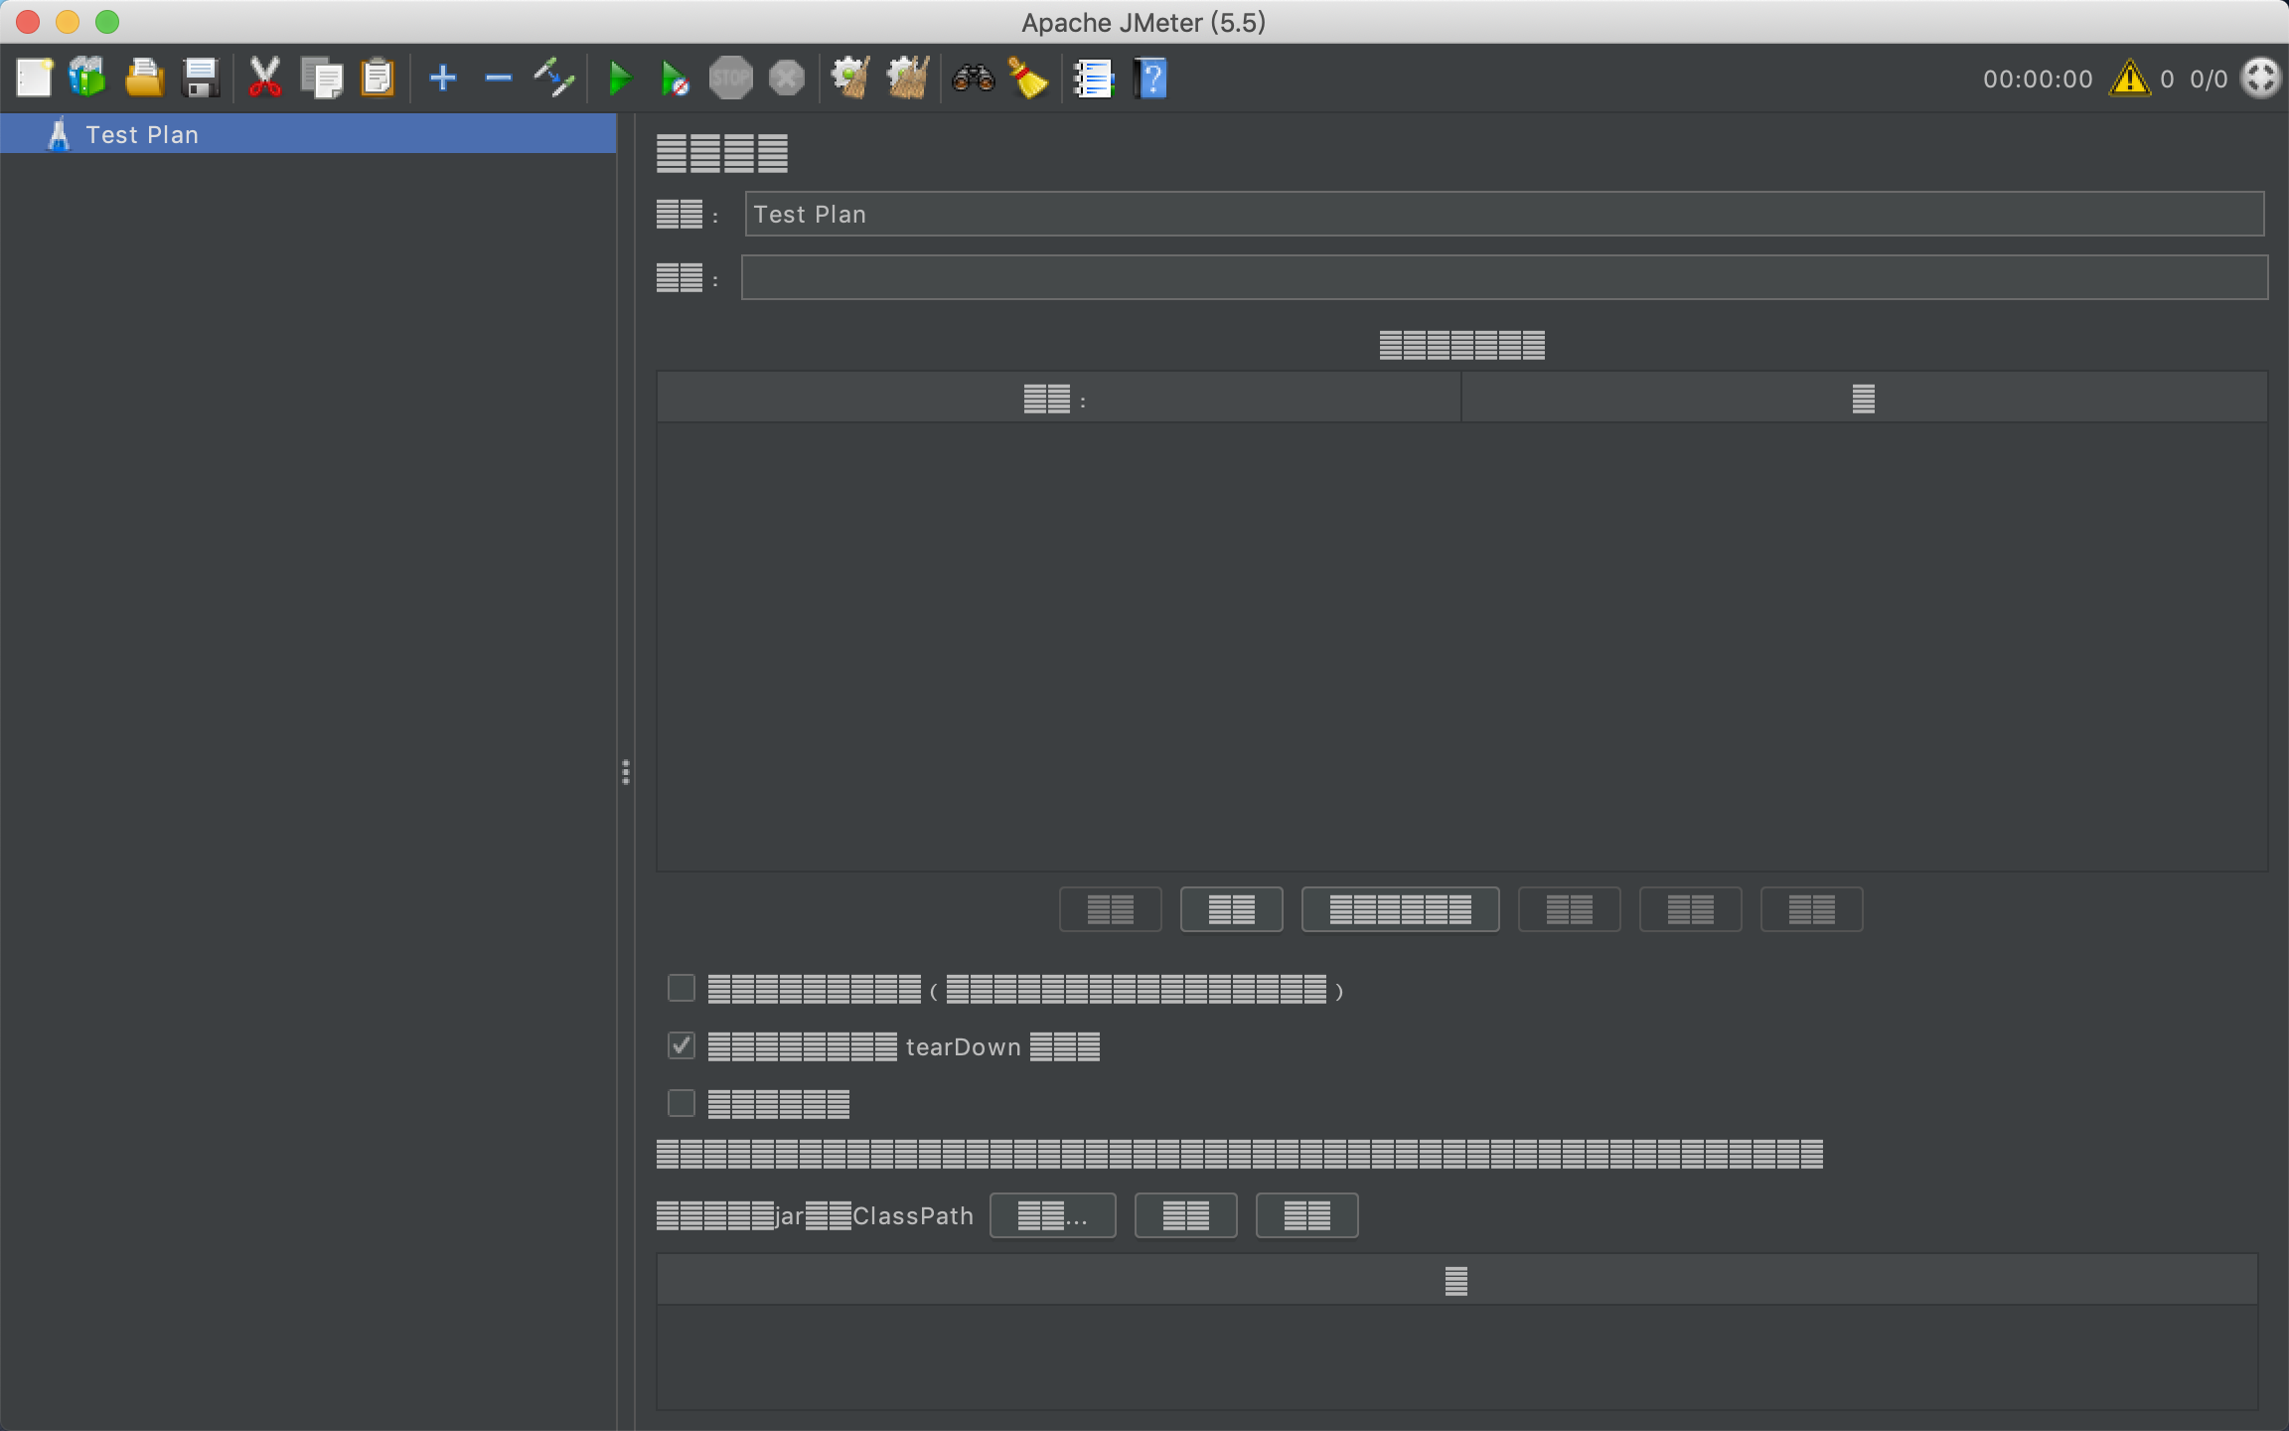
Task: Select the Start no pauses icon
Action: (675, 78)
